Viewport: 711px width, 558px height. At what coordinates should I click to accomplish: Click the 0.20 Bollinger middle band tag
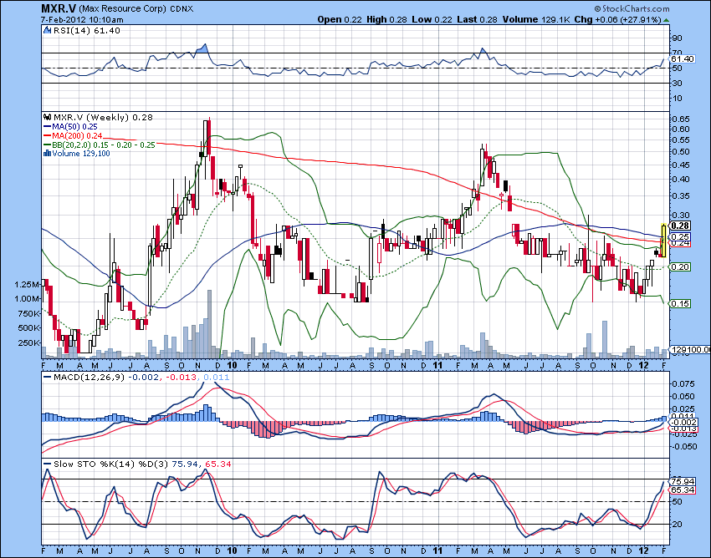pyautogui.click(x=680, y=266)
